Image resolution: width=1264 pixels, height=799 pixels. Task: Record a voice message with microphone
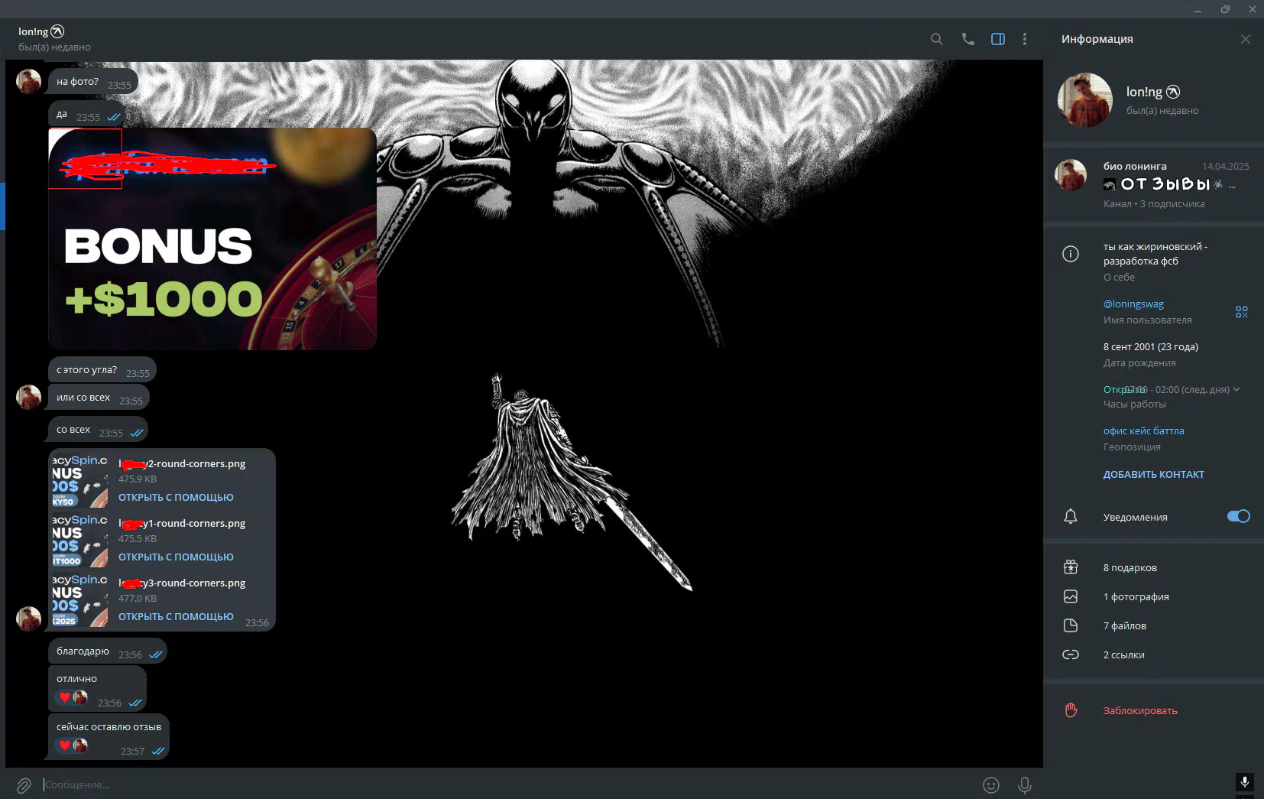coord(1025,785)
